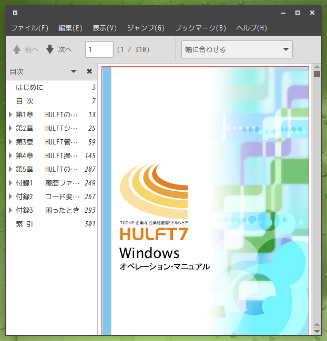
Task: Click page number 249 of 付録1
Action: [90, 183]
